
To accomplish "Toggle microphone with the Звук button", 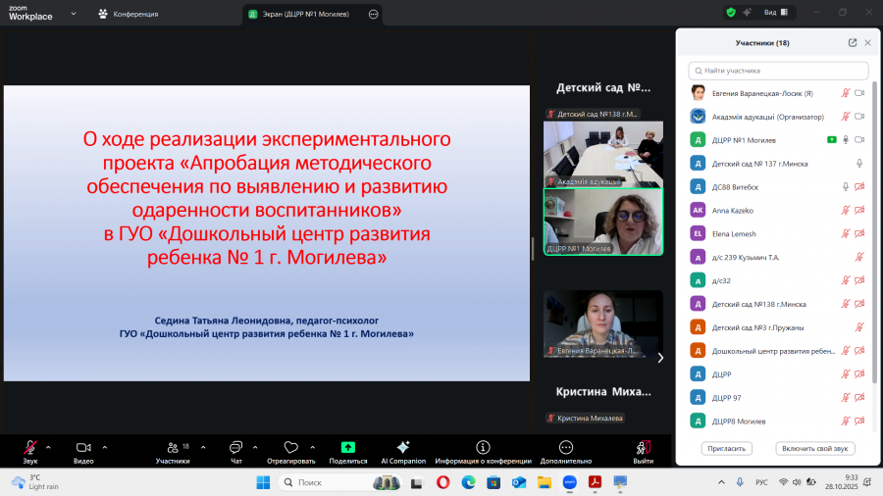I will [x=30, y=452].
